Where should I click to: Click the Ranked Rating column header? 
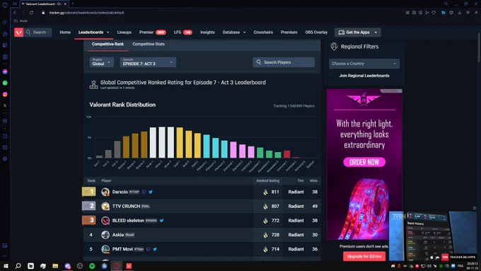pos(268,180)
